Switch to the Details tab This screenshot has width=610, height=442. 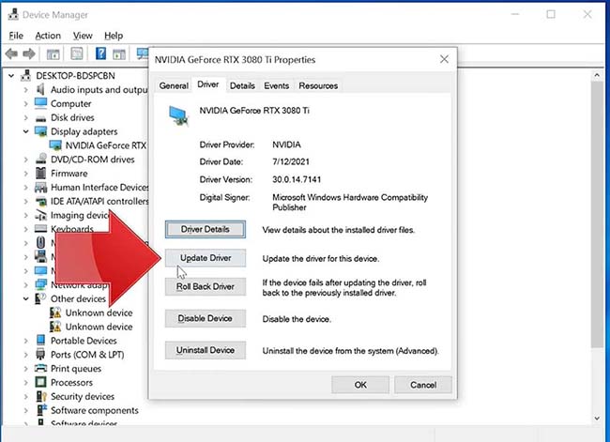[242, 85]
